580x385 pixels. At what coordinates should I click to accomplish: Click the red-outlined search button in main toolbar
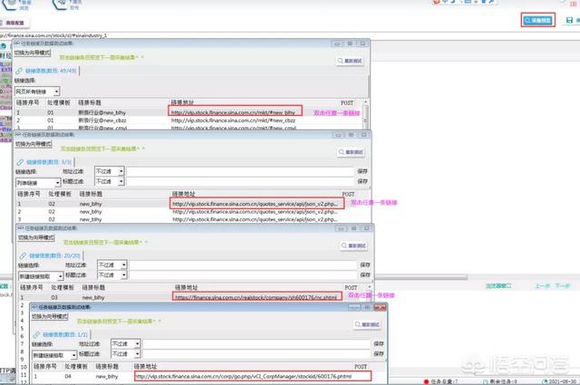tap(537, 20)
